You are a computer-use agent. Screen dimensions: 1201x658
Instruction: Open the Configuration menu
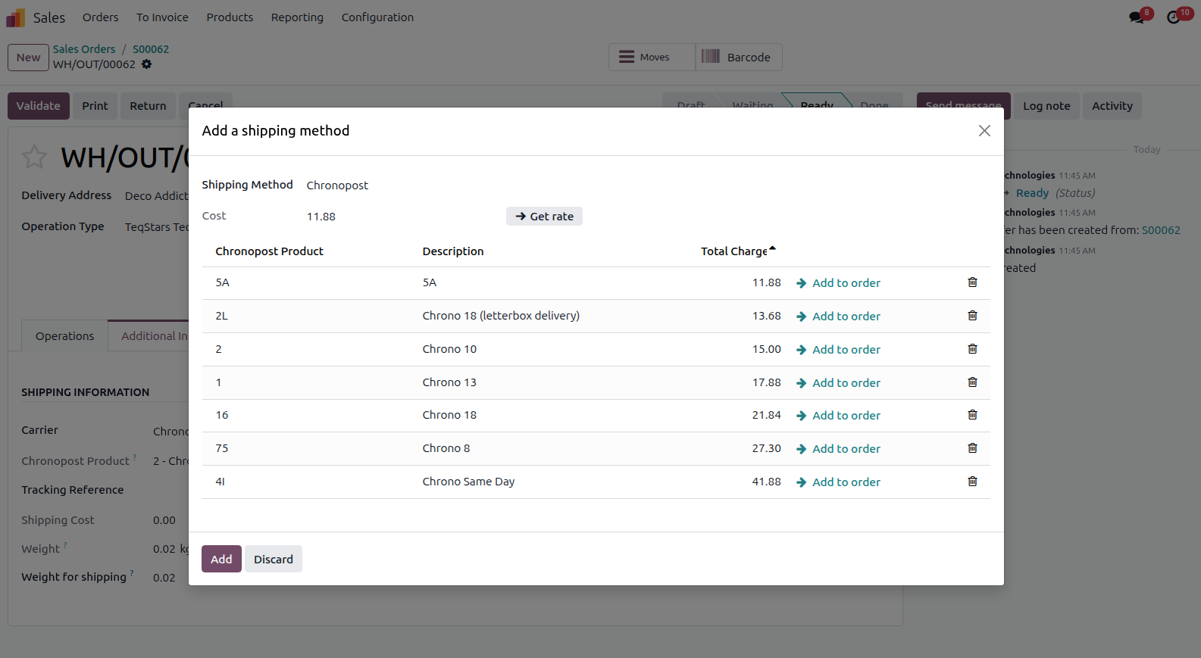(x=377, y=17)
